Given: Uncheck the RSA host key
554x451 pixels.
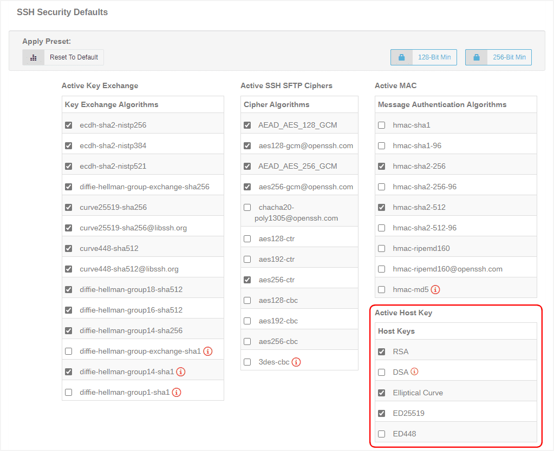Looking at the screenshot, I should (x=382, y=351).
